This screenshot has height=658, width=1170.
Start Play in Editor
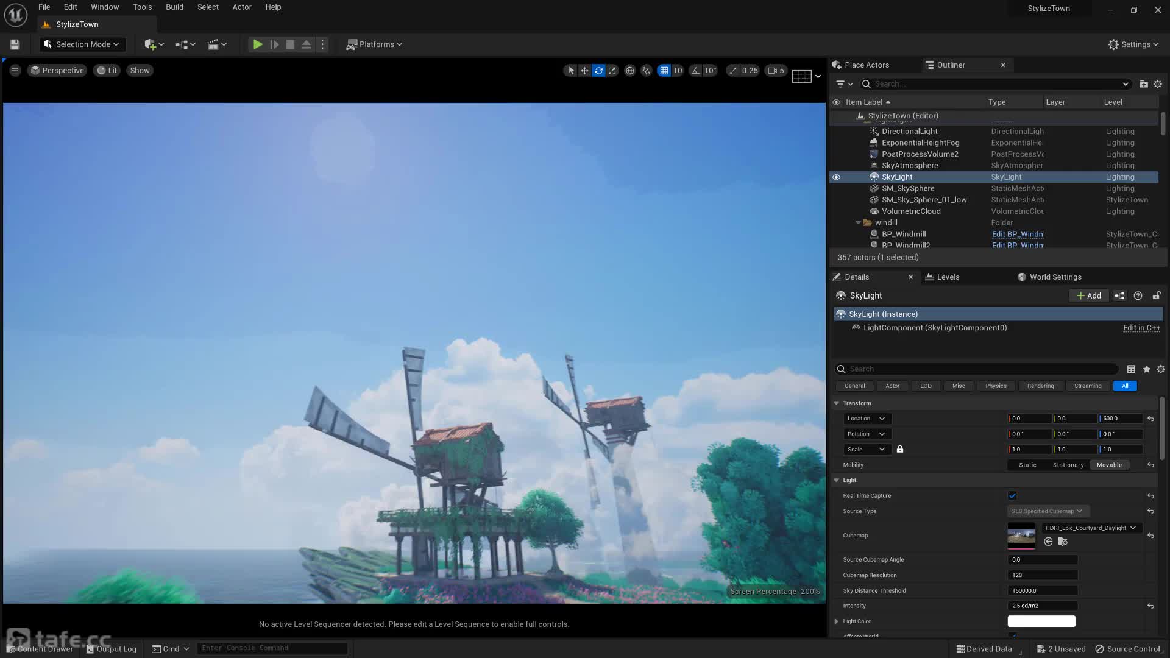(x=258, y=44)
